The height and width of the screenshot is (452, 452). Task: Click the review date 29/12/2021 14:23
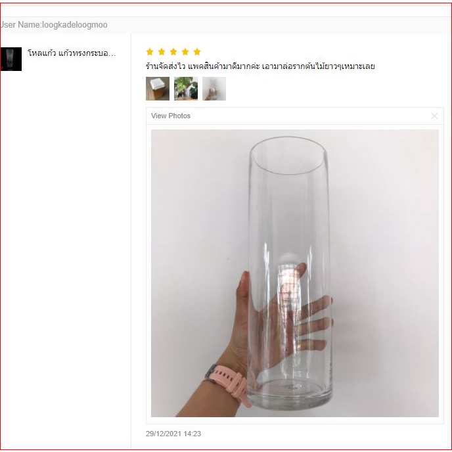point(173,434)
